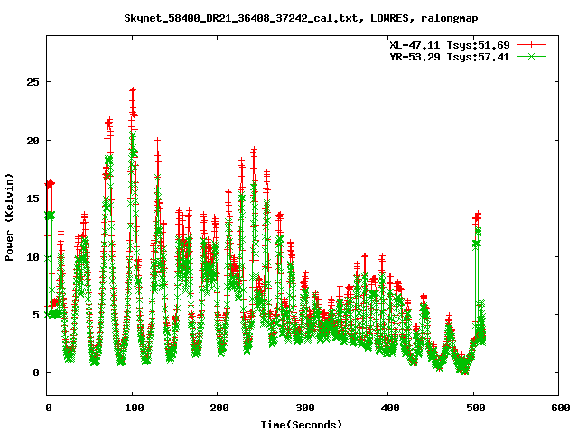
Task: Click the y-axis tick label 15
Action: click(x=33, y=198)
